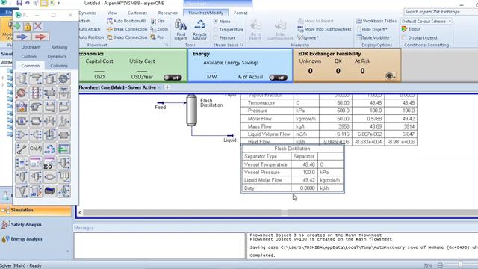Click the red X cancel icon in palette
Viewport: 478px width, 269px height.
(38, 26)
